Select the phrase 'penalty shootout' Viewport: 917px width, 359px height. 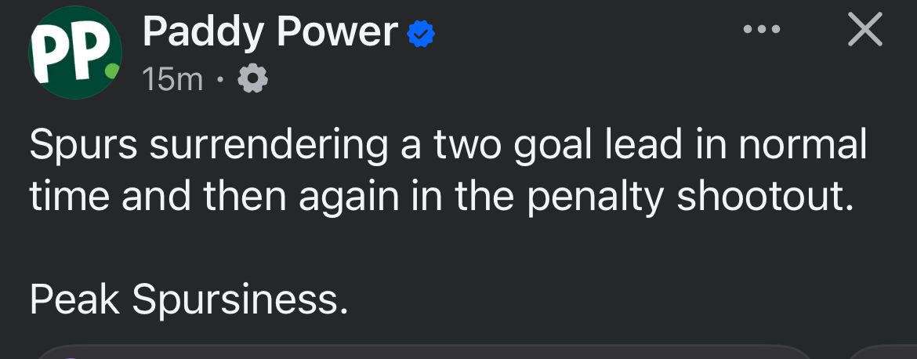tap(688, 197)
